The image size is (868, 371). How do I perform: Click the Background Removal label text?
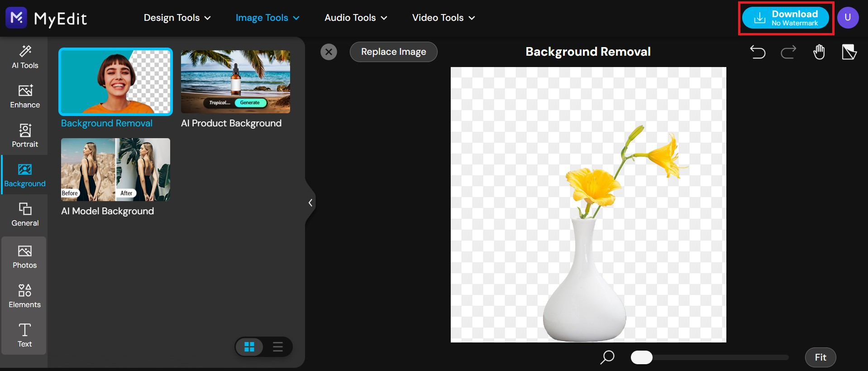[107, 123]
